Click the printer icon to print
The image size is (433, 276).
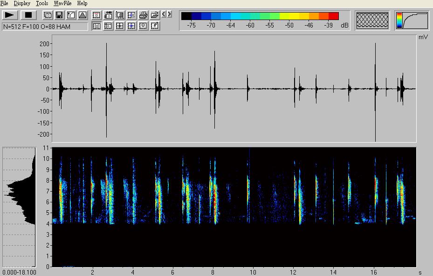click(x=143, y=15)
